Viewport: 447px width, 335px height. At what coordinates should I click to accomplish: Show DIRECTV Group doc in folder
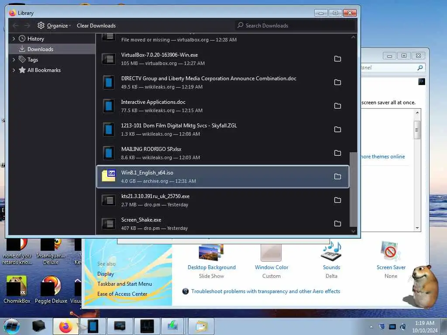coord(337,82)
